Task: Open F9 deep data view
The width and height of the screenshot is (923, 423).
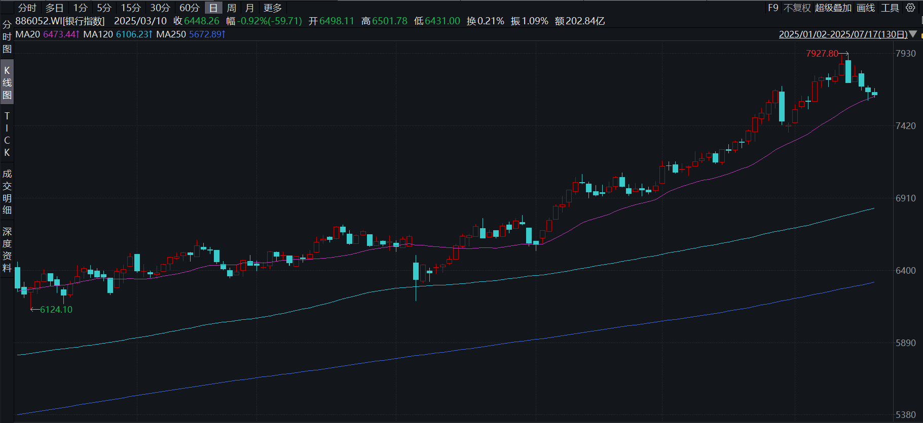Action: (773, 8)
